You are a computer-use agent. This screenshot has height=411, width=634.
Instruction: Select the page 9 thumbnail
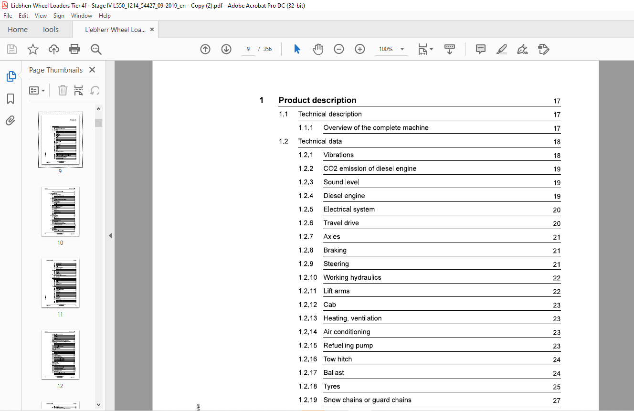(60, 140)
